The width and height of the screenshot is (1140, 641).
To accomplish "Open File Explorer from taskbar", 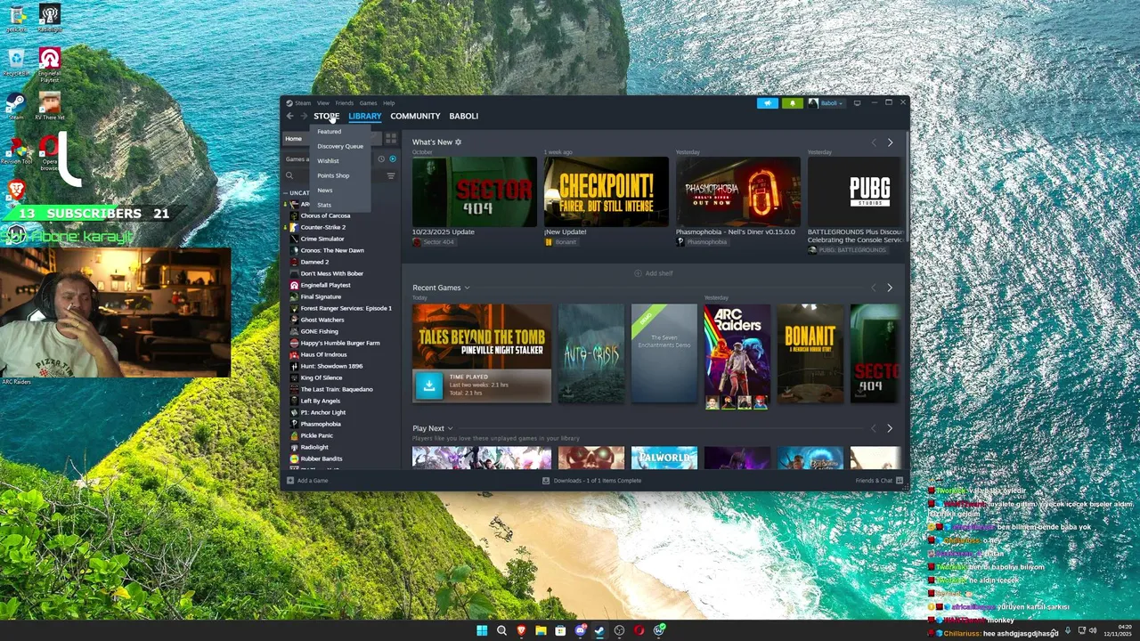I will click(x=541, y=630).
